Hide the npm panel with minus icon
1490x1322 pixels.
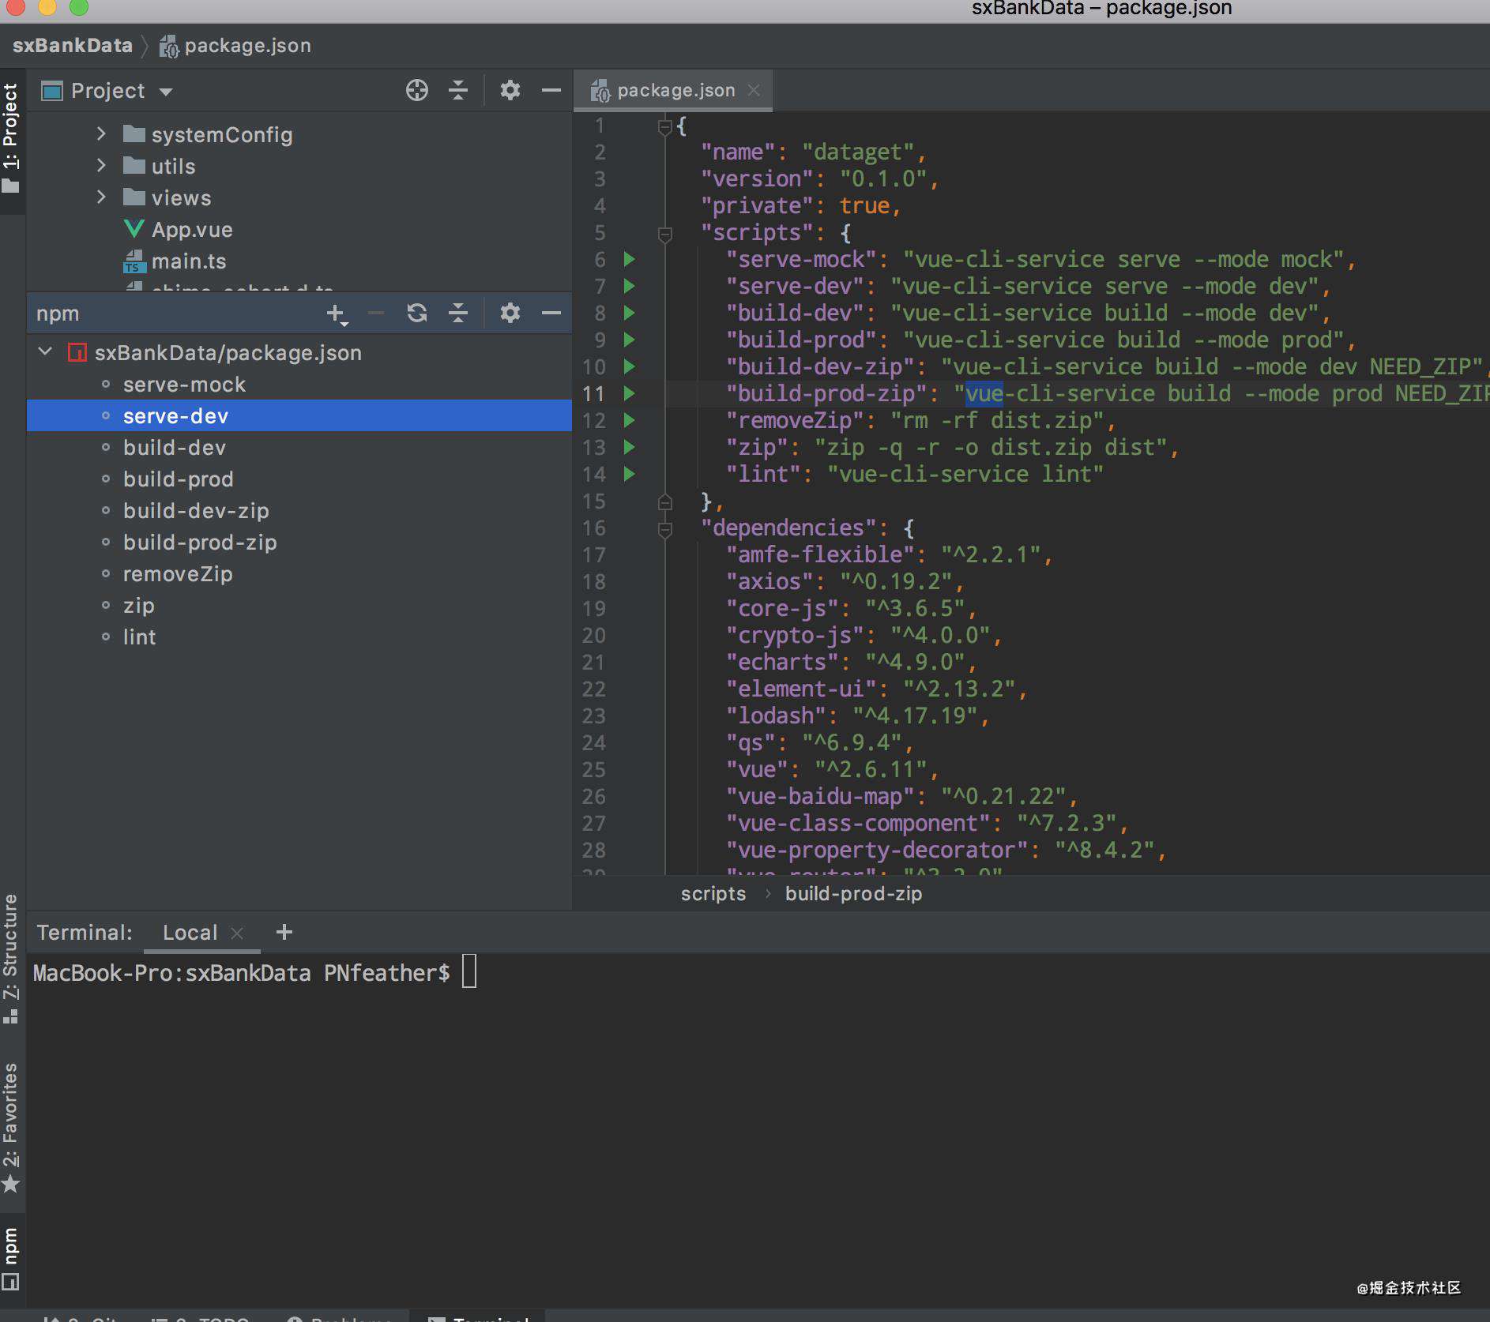[x=551, y=314]
